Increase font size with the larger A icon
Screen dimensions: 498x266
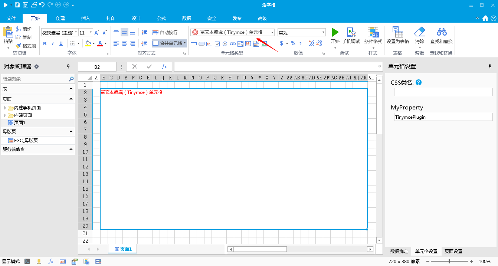tap(96, 33)
